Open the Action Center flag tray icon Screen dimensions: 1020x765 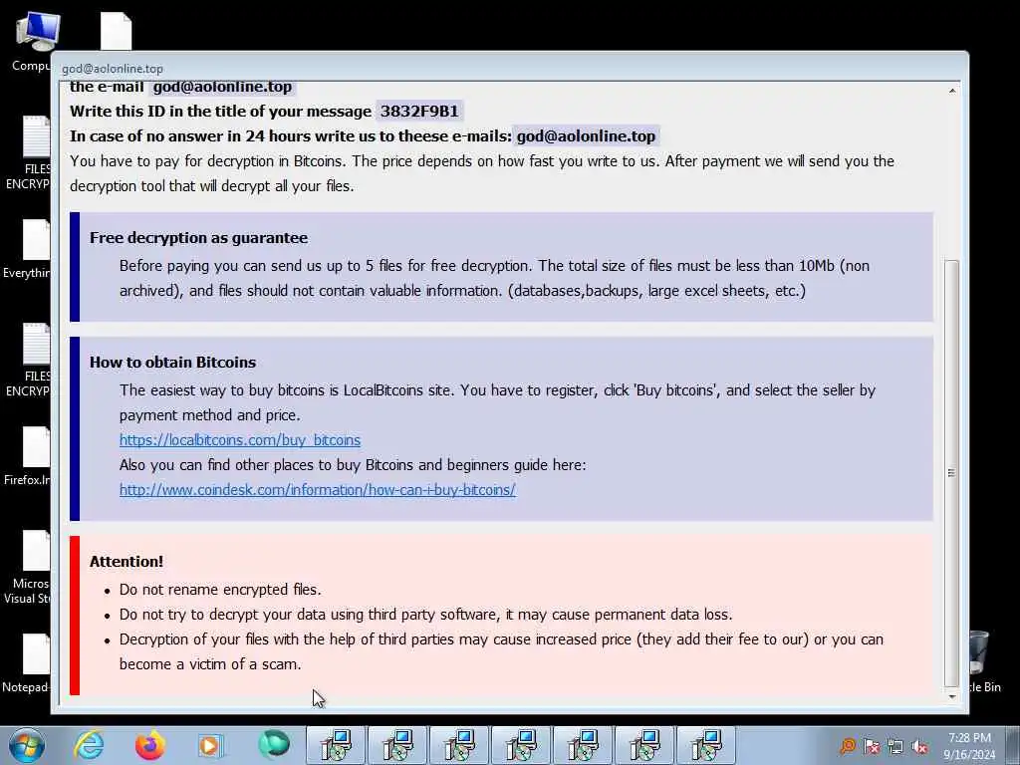(872, 746)
